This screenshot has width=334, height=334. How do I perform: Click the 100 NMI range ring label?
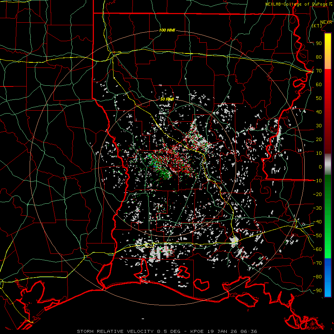(167, 30)
